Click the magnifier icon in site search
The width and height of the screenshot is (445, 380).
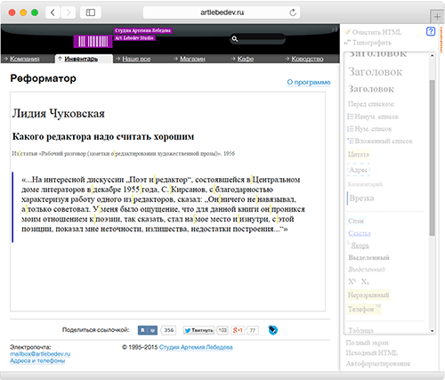[x=235, y=38]
